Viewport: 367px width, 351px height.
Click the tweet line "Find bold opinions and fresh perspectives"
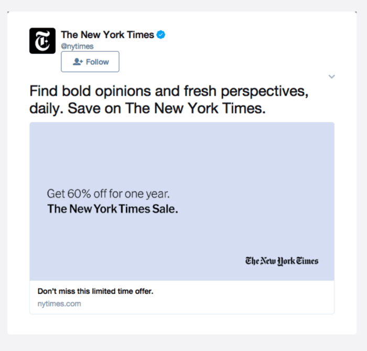168,91
